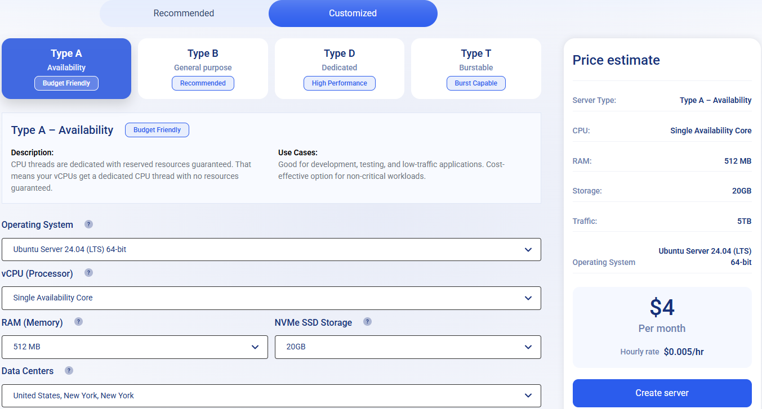Click the 'Type A – Availability' server type value
This screenshot has width=762, height=409.
tap(716, 100)
